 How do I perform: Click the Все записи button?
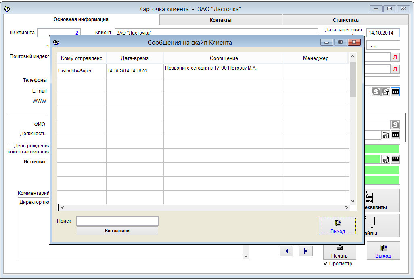[x=117, y=231]
